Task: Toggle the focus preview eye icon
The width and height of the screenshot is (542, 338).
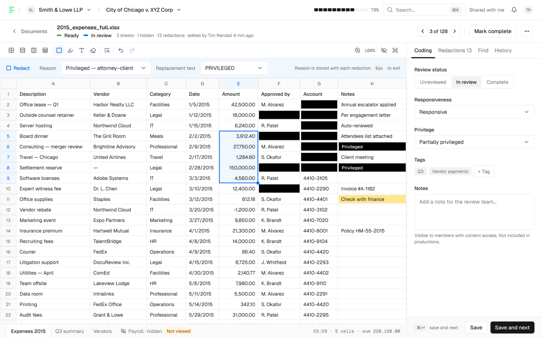Action: pos(395,50)
